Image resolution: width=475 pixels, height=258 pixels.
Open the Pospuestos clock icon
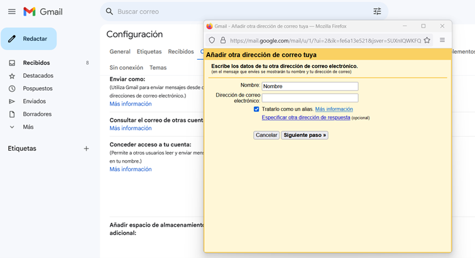point(12,89)
